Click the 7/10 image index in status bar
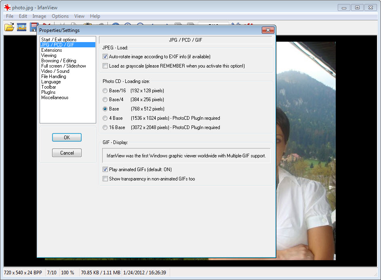381x280 pixels. coord(52,273)
